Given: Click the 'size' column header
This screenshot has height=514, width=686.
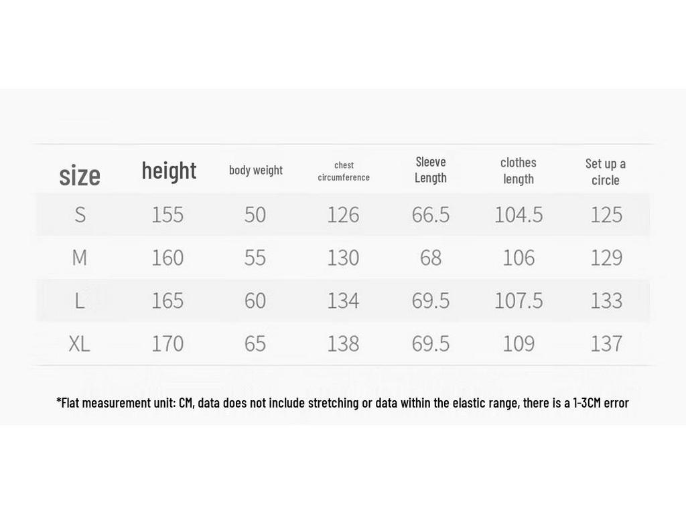Looking at the screenshot, I should (x=80, y=176).
